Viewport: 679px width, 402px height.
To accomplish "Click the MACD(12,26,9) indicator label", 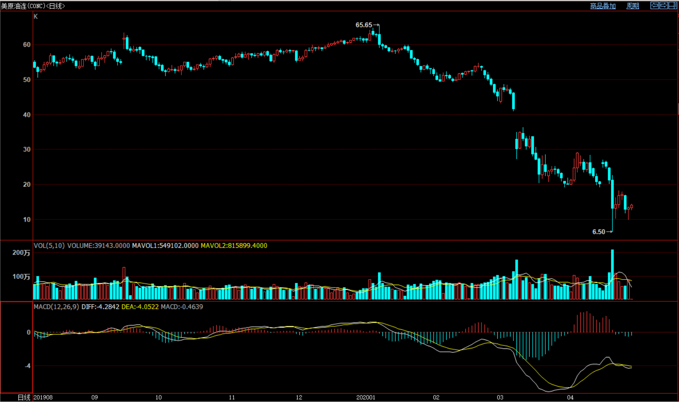I will coord(56,307).
